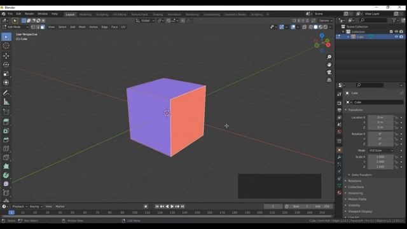Select the Bevel tool
The width and height of the screenshot is (407, 229).
[x=6, y=140]
